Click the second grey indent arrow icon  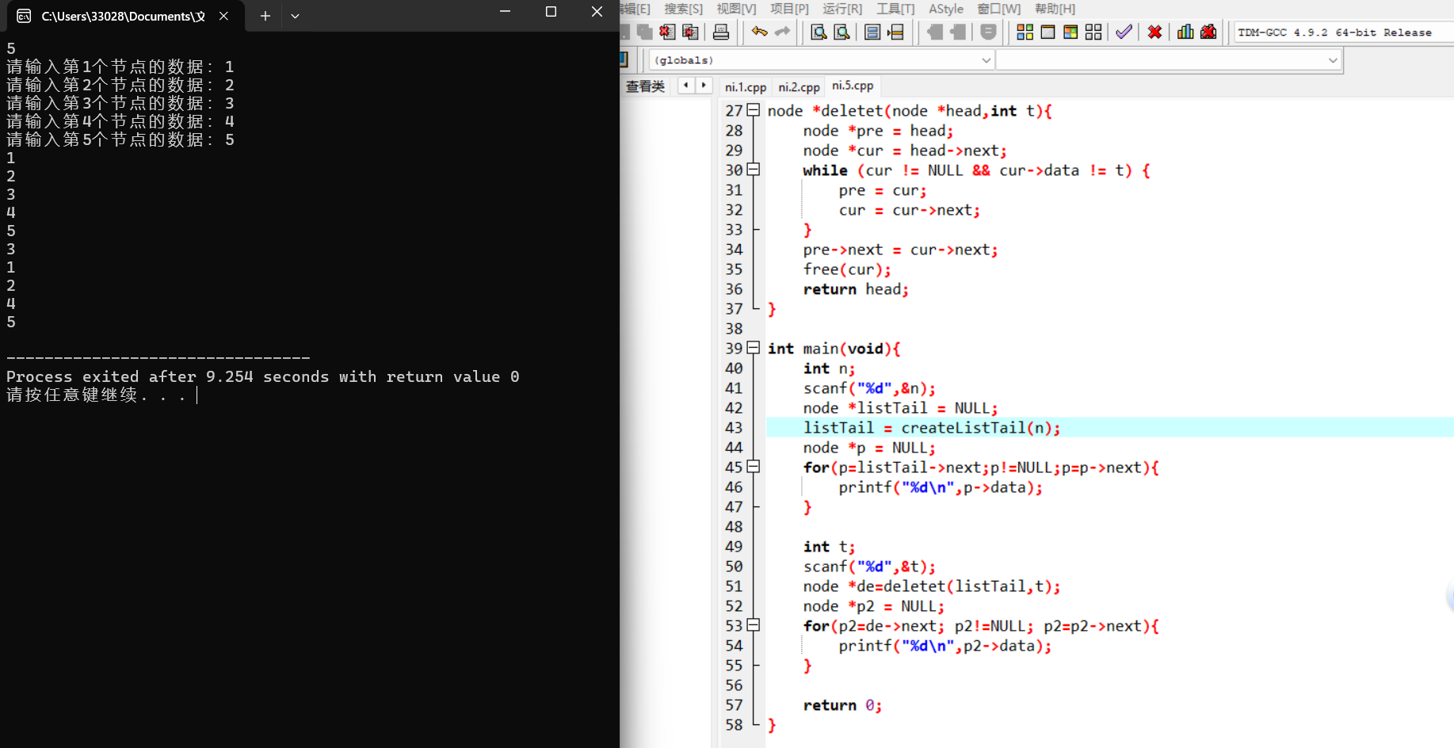click(x=958, y=32)
